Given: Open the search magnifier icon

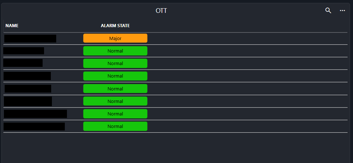Looking at the screenshot, I should (x=328, y=10).
